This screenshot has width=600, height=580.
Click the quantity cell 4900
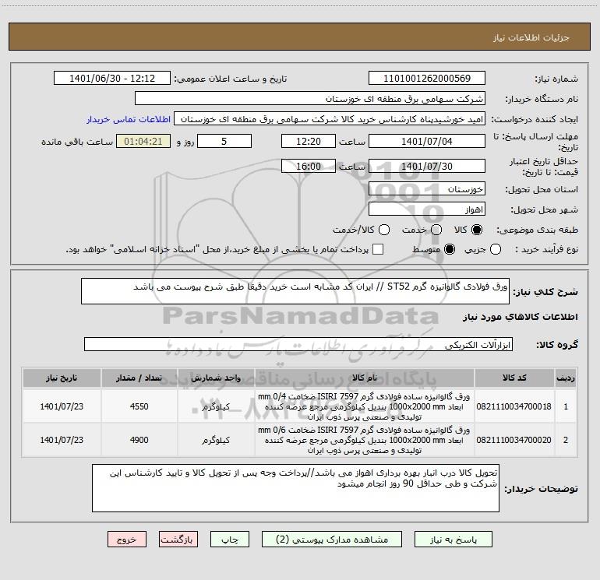[139, 440]
